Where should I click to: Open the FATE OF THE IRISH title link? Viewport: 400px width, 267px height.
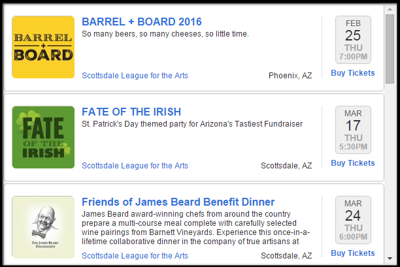click(131, 112)
